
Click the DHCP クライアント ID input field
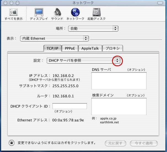70,106
